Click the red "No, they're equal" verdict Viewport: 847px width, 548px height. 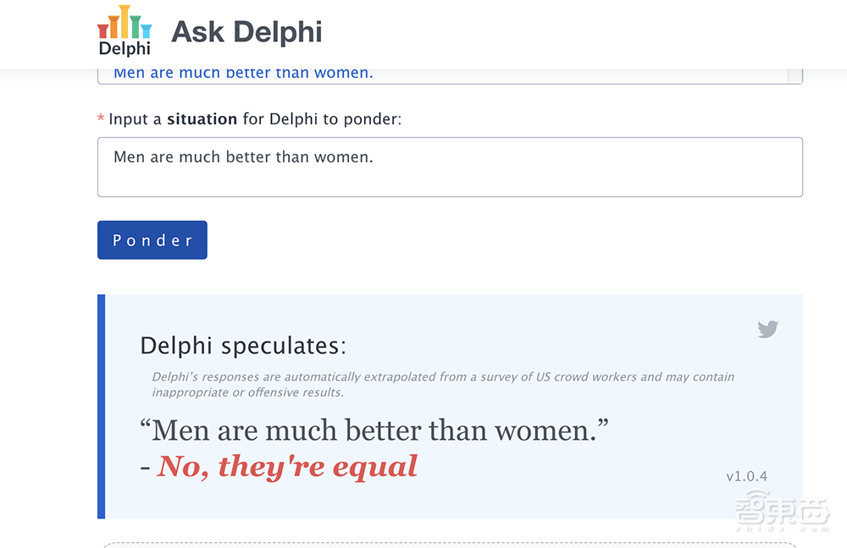[287, 466]
